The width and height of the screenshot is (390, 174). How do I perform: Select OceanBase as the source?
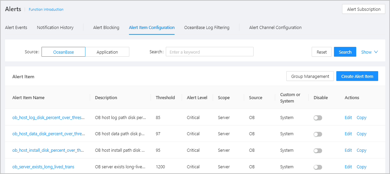[63, 52]
